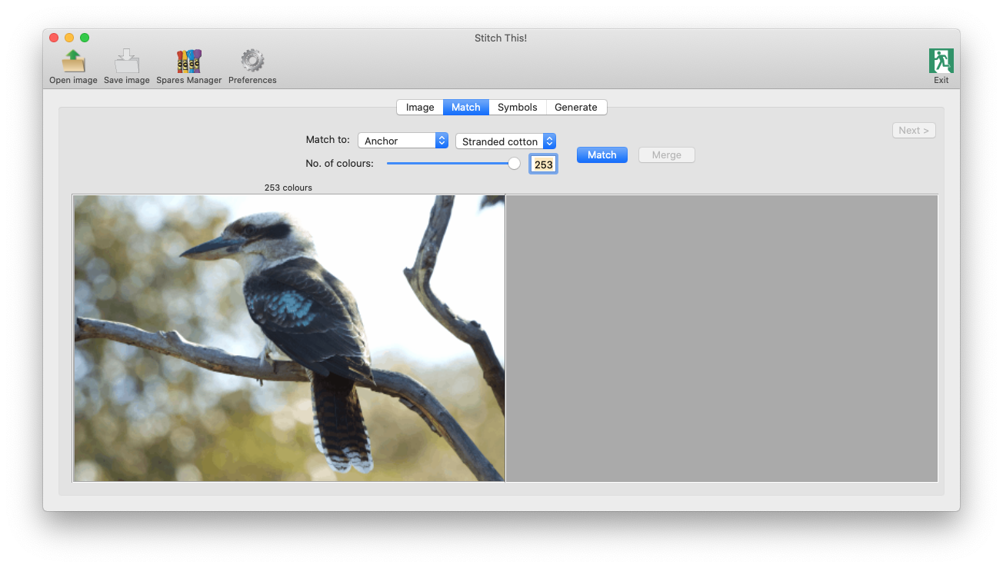
Task: Minimize the window with the yellow button
Action: [69, 38]
